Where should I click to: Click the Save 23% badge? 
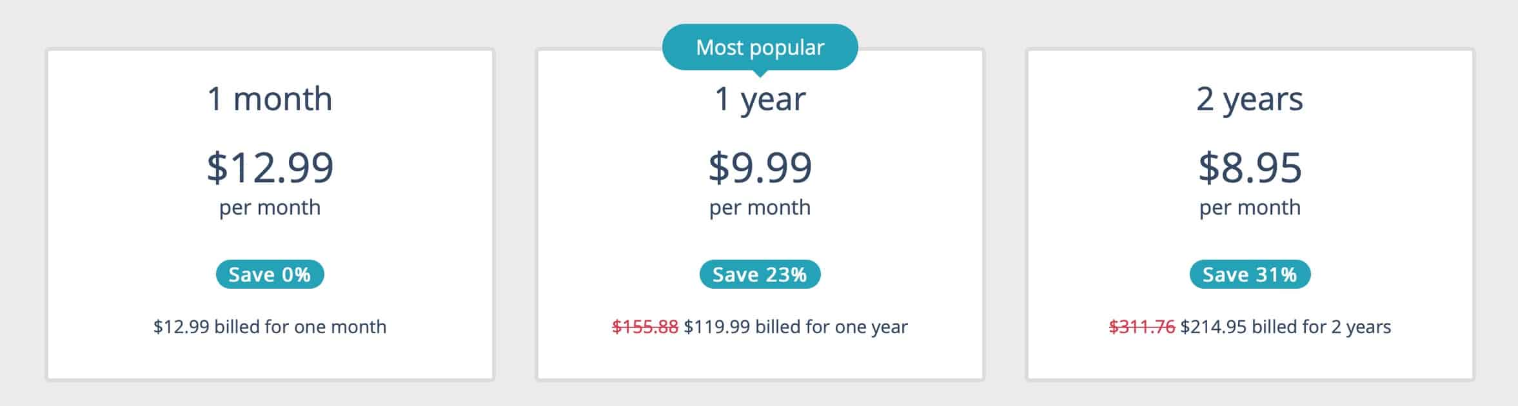[760, 275]
